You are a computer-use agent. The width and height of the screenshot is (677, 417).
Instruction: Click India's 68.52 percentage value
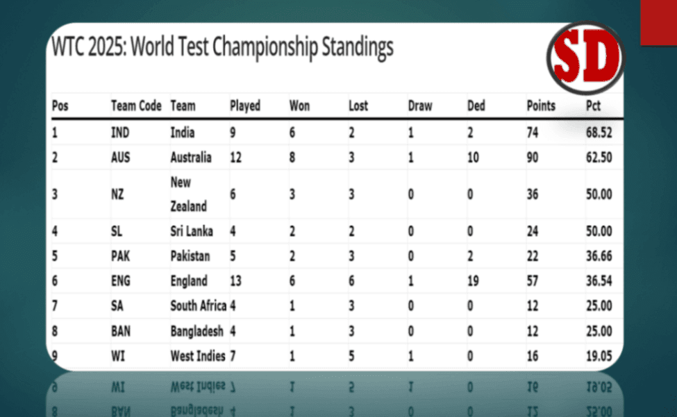point(599,133)
